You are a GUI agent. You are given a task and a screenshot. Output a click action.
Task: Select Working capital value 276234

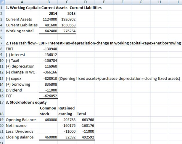pyautogui.click(x=67, y=31)
